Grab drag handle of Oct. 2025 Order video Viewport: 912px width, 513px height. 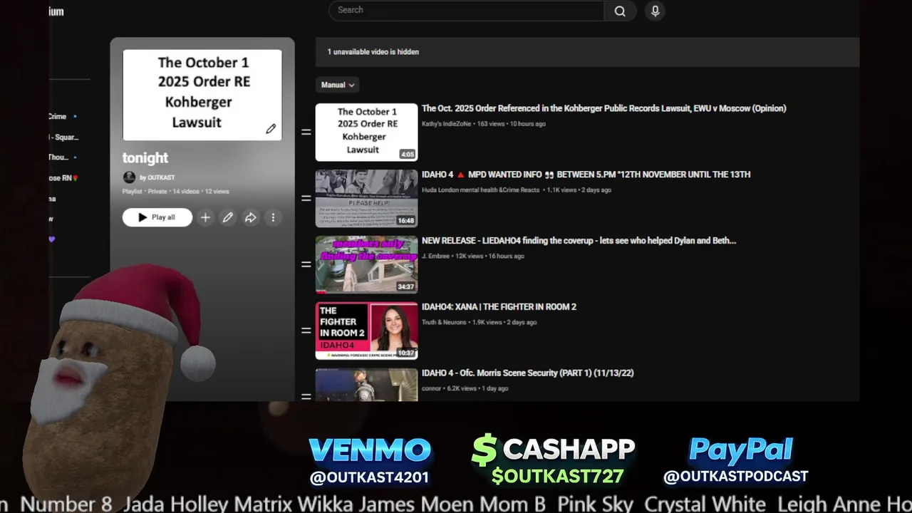pyautogui.click(x=306, y=132)
